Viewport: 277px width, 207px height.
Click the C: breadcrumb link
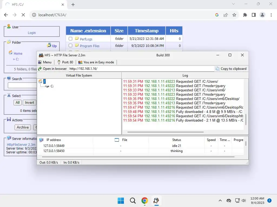tap(17, 59)
